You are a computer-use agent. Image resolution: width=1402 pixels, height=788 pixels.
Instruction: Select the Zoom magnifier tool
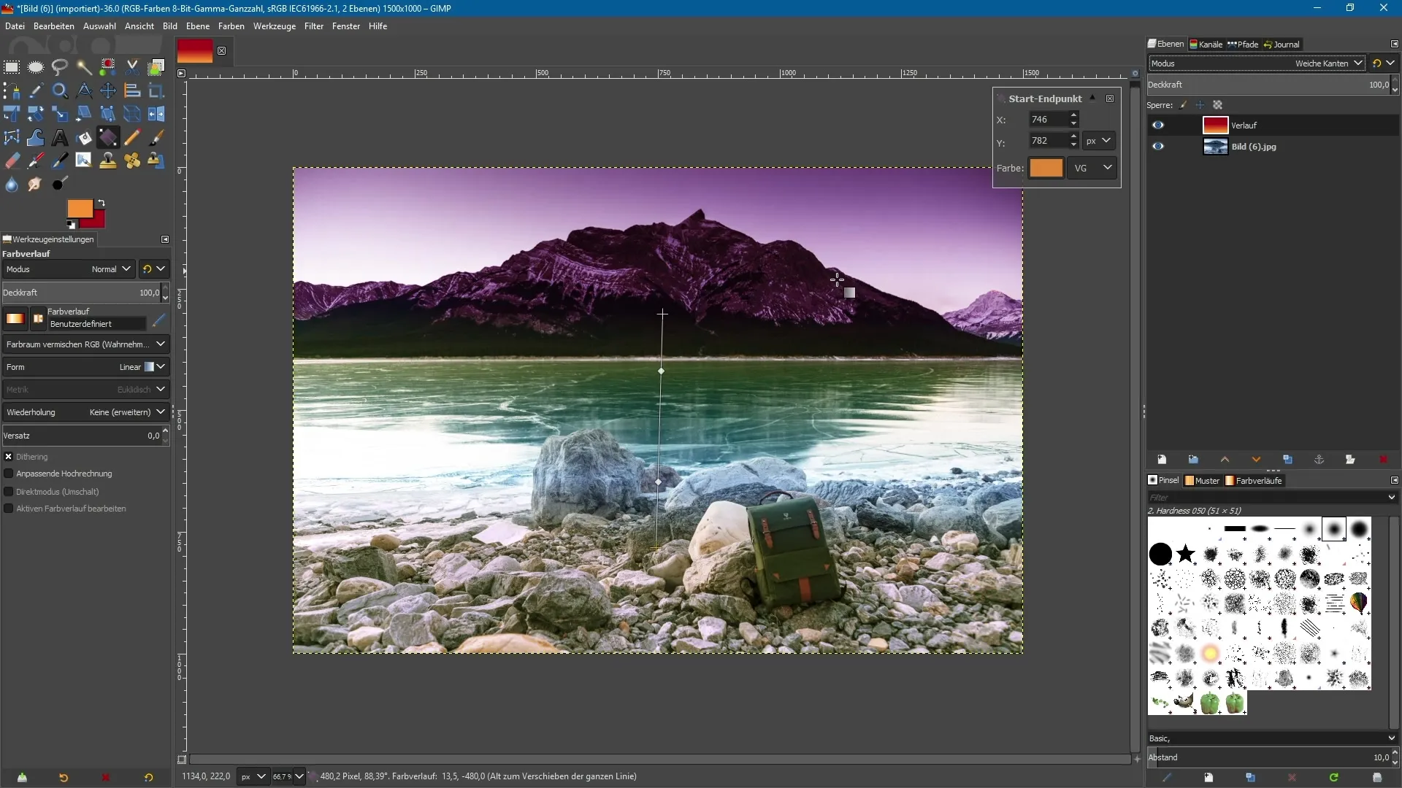60,90
